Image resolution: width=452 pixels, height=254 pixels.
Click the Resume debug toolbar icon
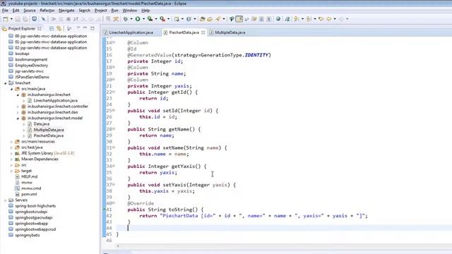point(54,19)
